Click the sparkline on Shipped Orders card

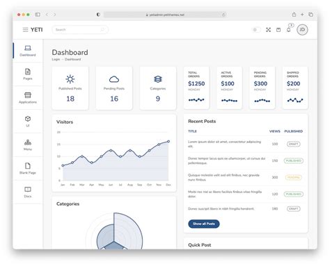point(295,100)
